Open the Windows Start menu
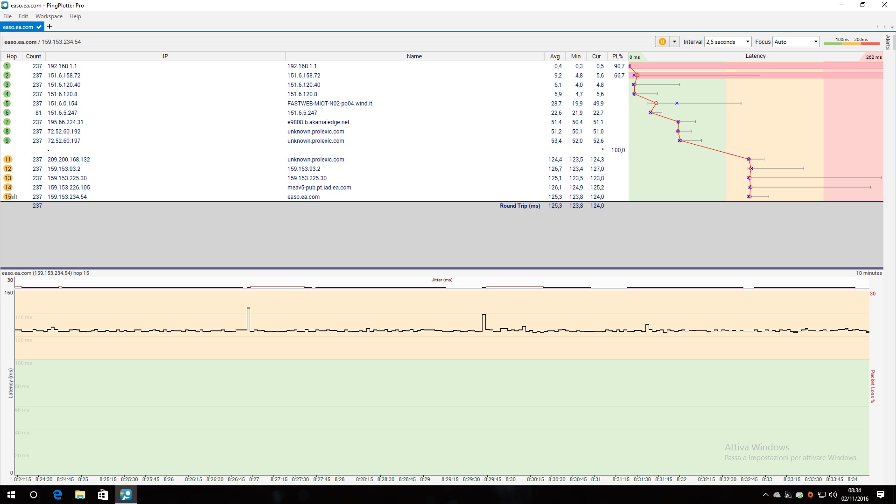Image resolution: width=896 pixels, height=504 pixels. coord(11,495)
